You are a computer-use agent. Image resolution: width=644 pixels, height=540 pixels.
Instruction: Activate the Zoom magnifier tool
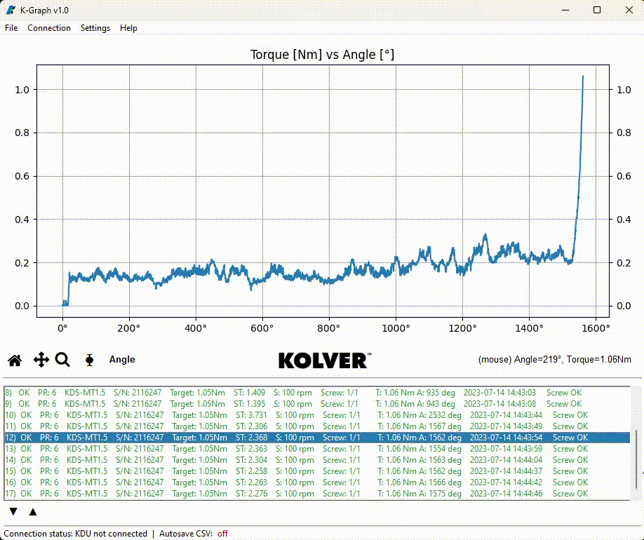click(63, 360)
